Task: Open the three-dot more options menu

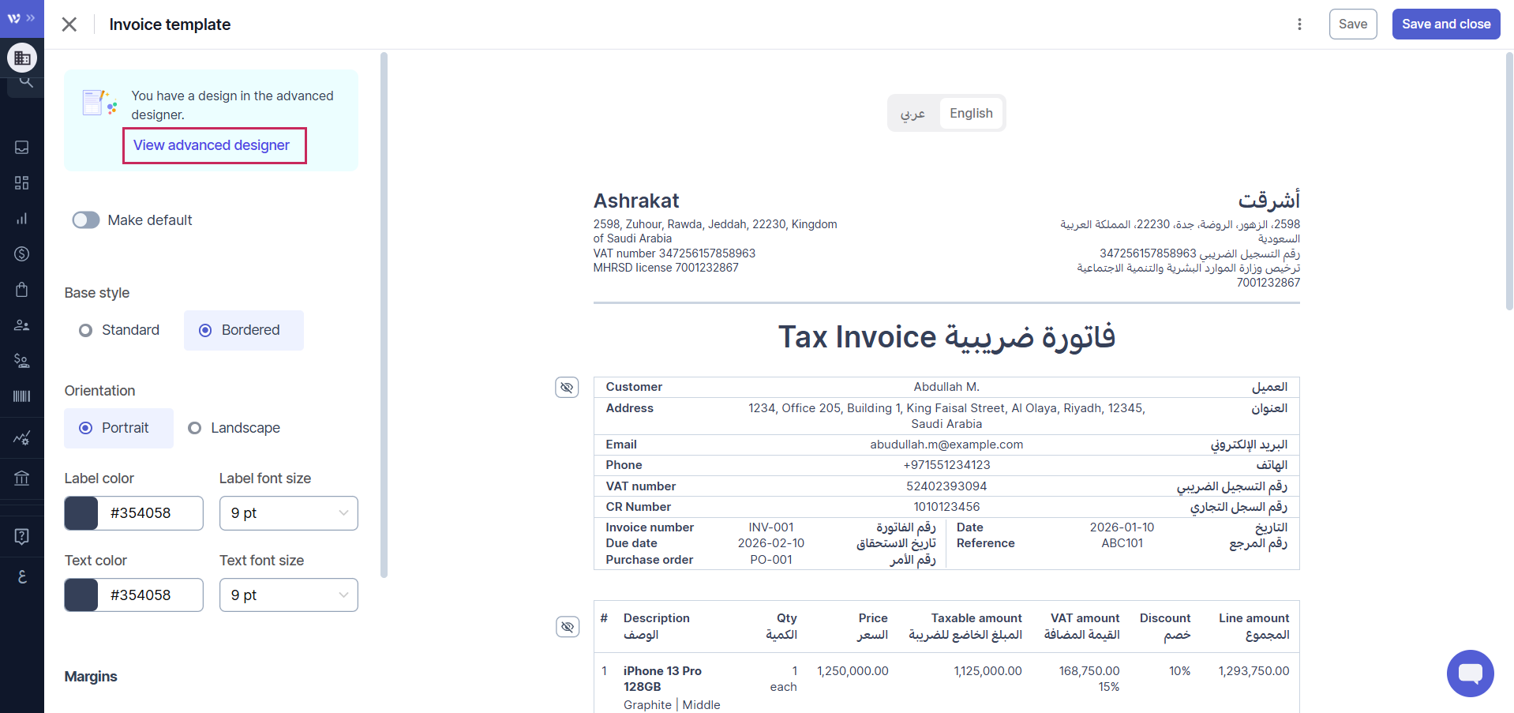Action: [x=1299, y=24]
